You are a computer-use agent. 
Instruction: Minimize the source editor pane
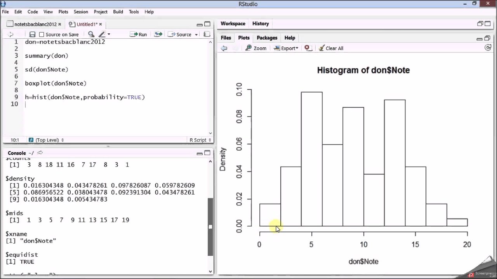tap(200, 24)
